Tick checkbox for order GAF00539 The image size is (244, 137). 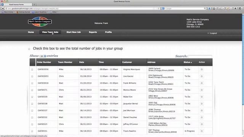pos(32,97)
